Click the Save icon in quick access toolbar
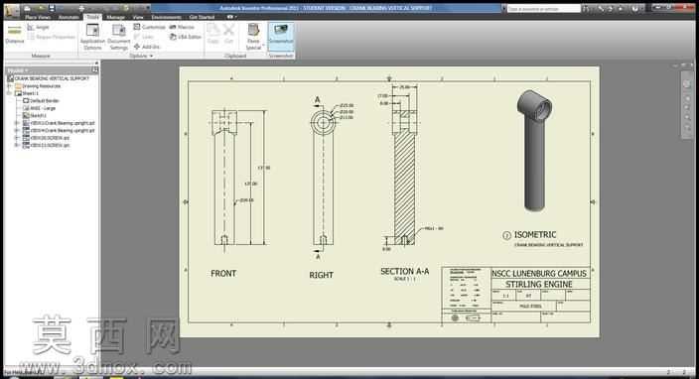The height and width of the screenshot is (379, 699). tap(52, 8)
